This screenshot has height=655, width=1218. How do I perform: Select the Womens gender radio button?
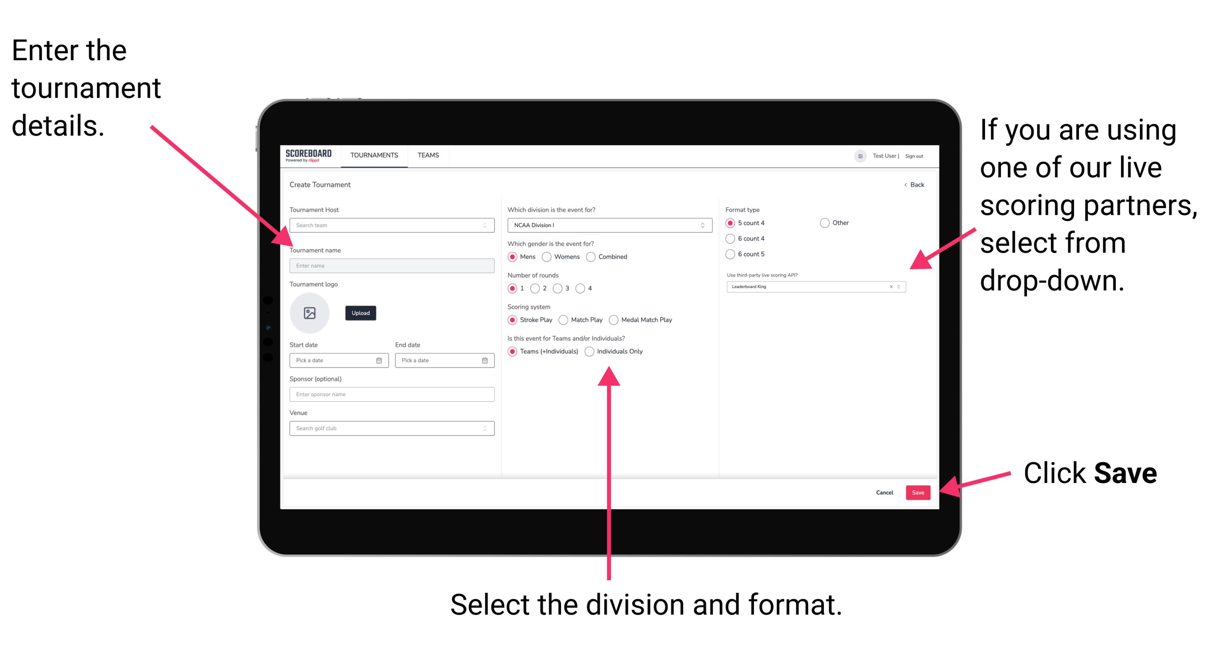coord(547,257)
